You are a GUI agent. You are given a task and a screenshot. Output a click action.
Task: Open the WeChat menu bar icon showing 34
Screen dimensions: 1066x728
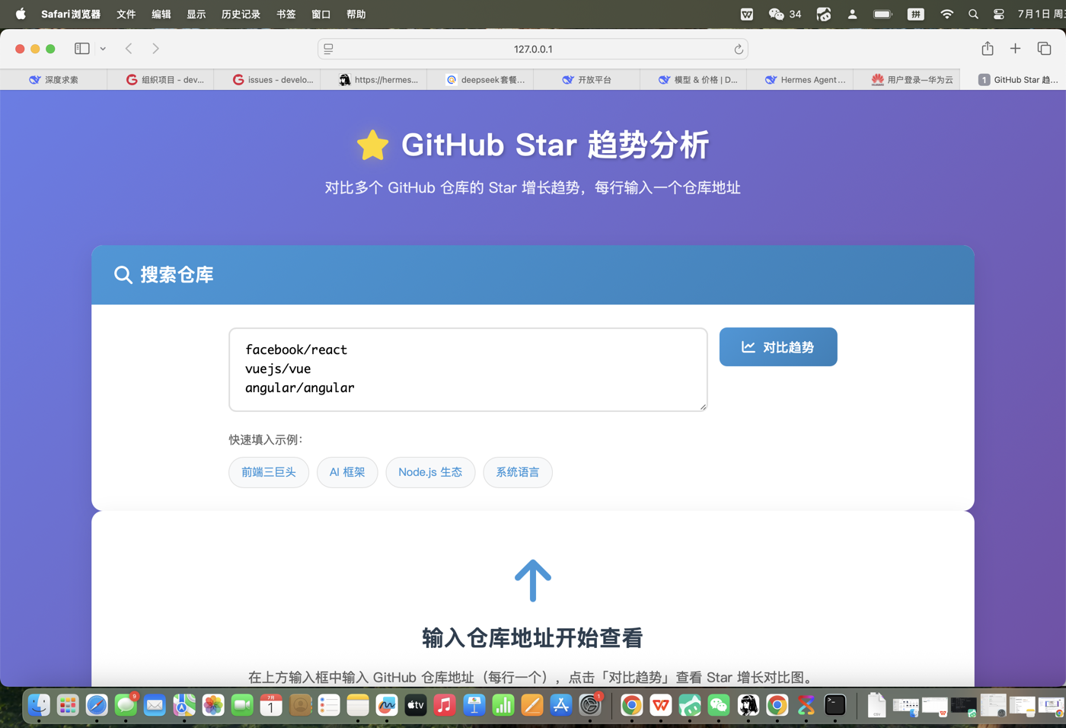[785, 14]
